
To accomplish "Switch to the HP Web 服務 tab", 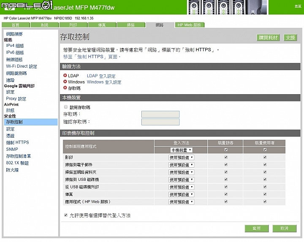I will tap(190, 25).
